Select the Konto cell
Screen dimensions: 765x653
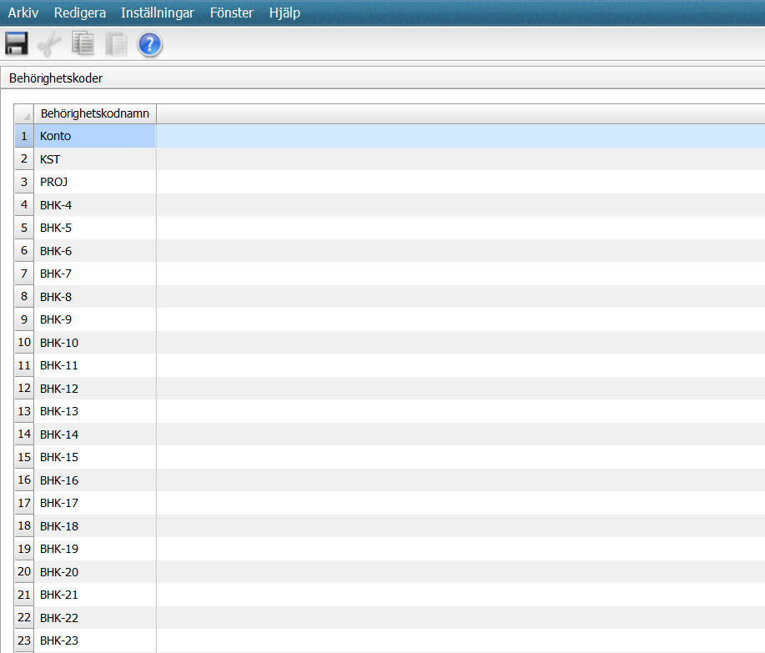[95, 136]
